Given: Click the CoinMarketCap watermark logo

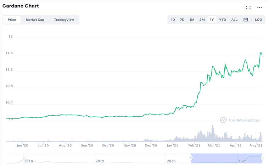Looking at the screenshot, I should click(x=240, y=120).
